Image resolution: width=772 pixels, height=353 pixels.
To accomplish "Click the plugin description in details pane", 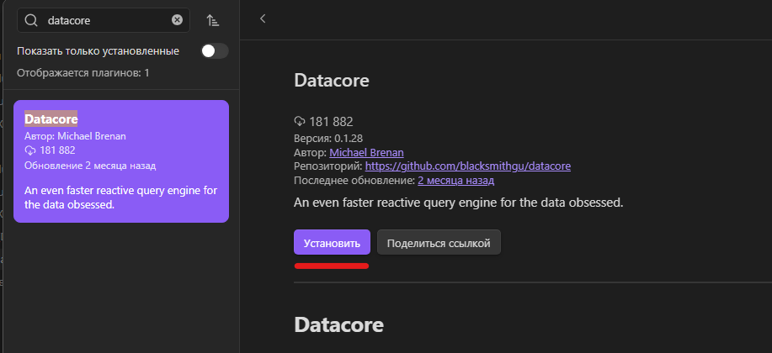I will (458, 203).
